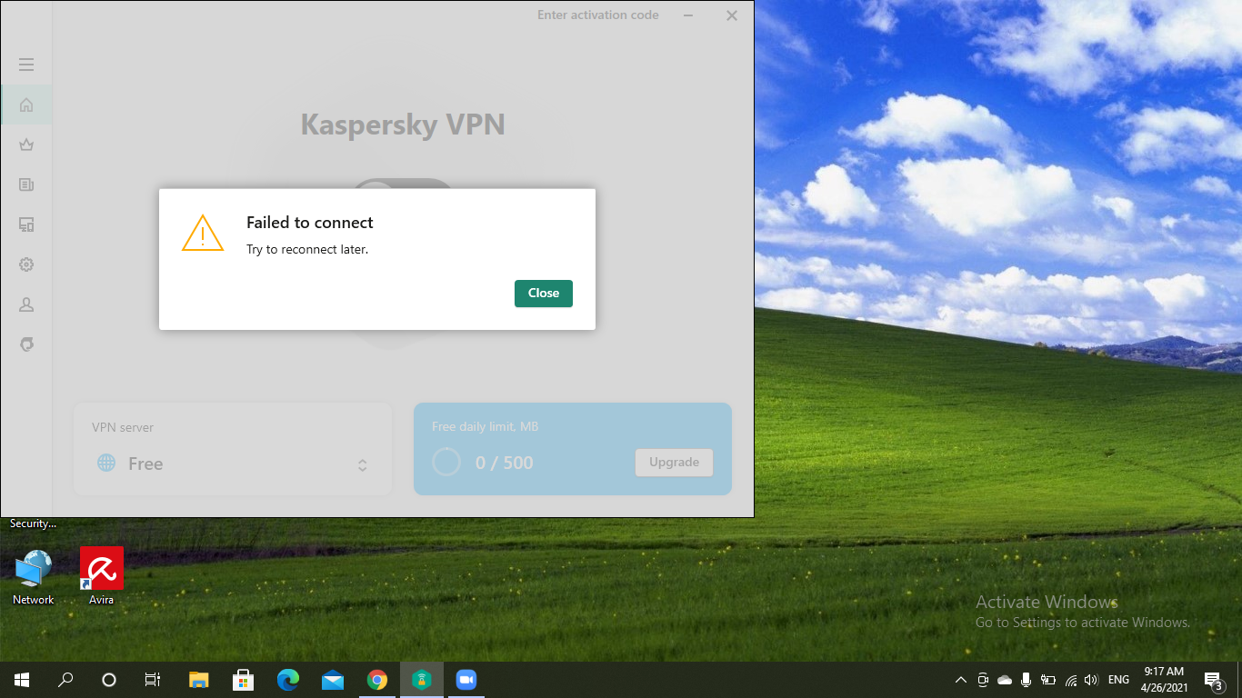Click the Upgrade button

pos(674,463)
